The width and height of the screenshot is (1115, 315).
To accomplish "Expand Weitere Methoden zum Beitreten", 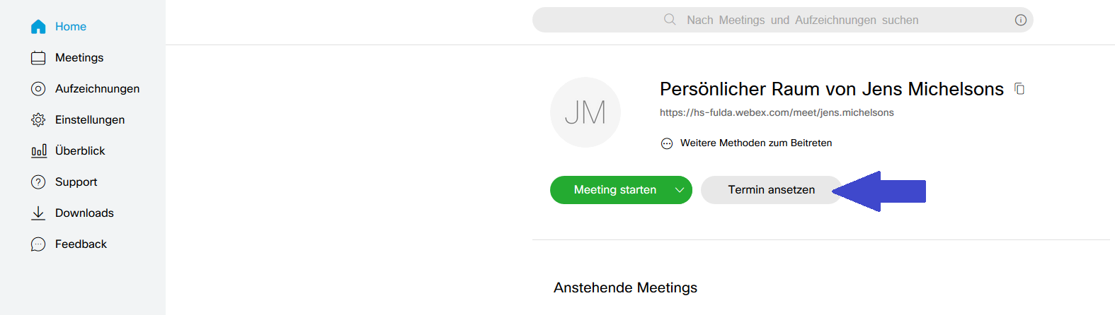I will click(755, 143).
